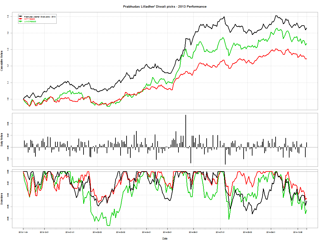Click the Daily Return axis label
This screenshot has width=324, height=243.
pos(2,140)
